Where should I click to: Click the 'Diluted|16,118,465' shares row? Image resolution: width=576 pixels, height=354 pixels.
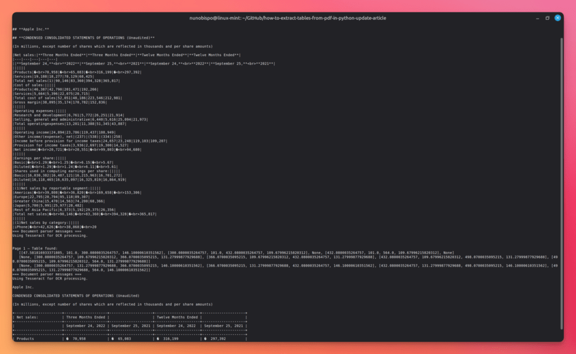(x=69, y=180)
